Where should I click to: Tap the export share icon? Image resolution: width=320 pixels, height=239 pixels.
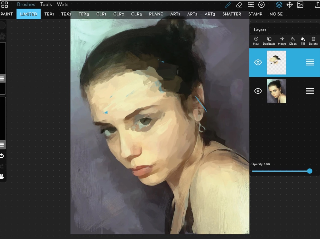point(317,5)
